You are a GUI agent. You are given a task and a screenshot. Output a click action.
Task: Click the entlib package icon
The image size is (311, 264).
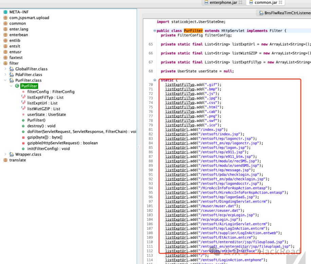[5, 40]
